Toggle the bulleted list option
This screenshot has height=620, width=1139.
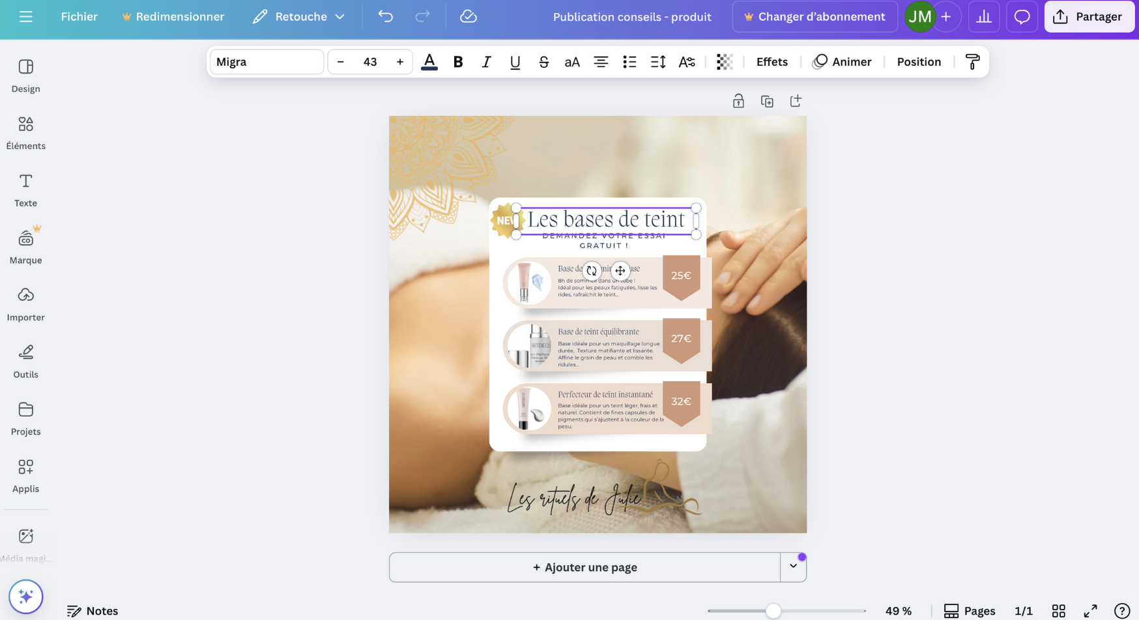[629, 62]
